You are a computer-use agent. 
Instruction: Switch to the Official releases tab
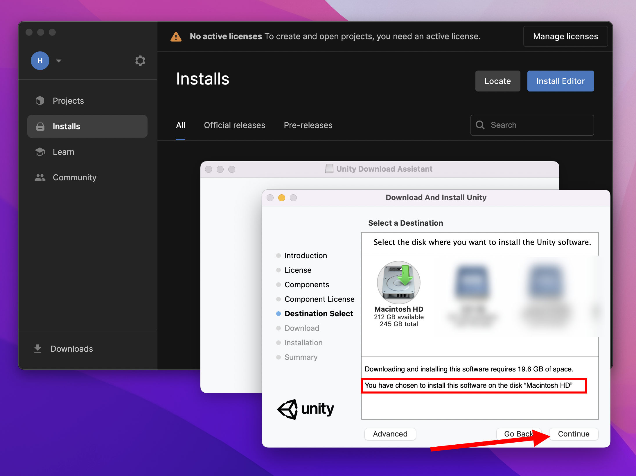point(234,125)
